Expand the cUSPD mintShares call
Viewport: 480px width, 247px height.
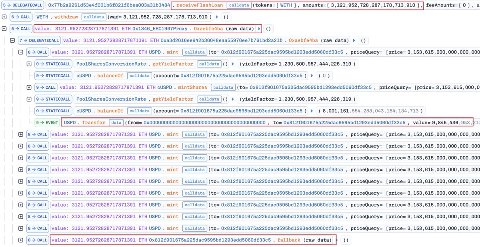pyautogui.click(x=29, y=88)
